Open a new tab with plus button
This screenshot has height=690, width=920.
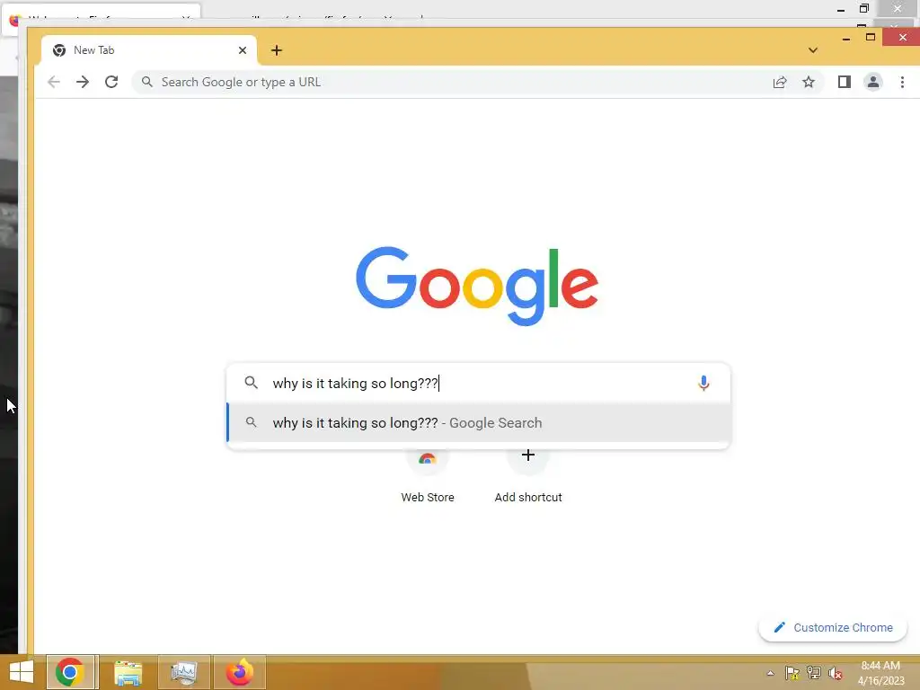coord(277,50)
